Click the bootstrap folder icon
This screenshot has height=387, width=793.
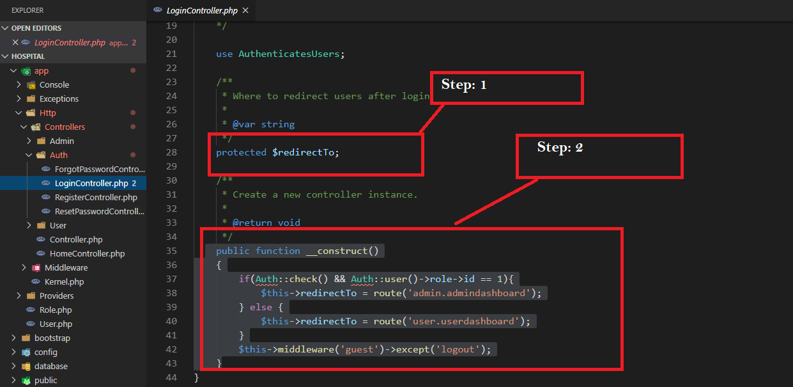26,338
